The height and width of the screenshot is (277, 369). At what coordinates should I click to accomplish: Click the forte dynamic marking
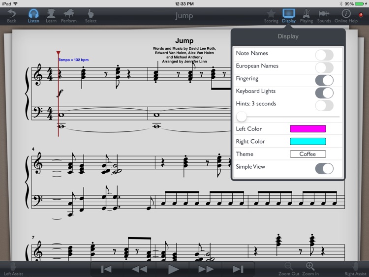(60, 93)
